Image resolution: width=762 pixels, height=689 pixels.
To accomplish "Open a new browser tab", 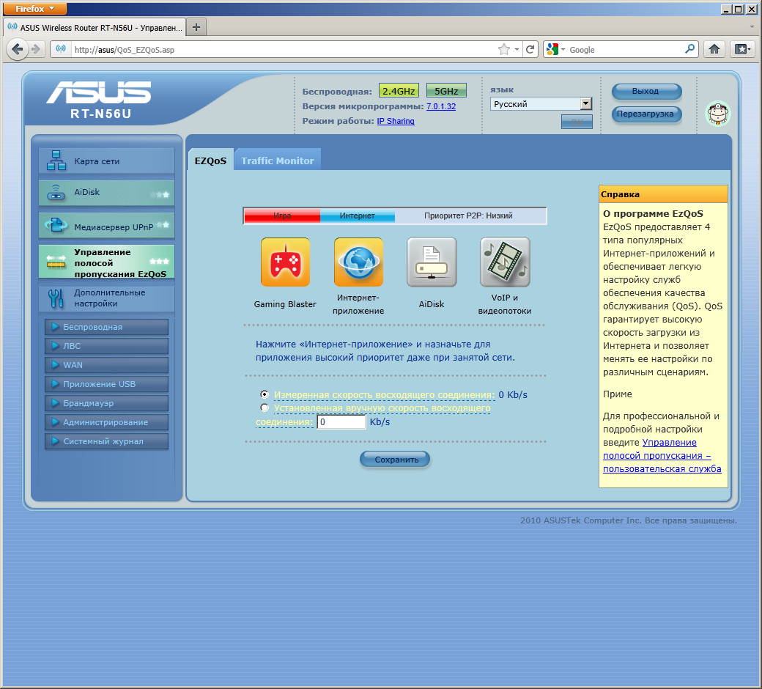I will point(196,27).
